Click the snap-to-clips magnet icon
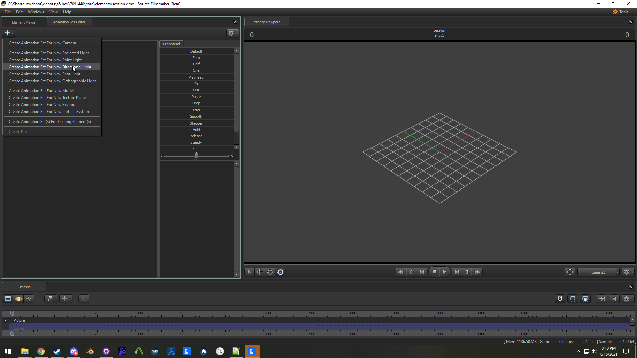 coord(586,299)
